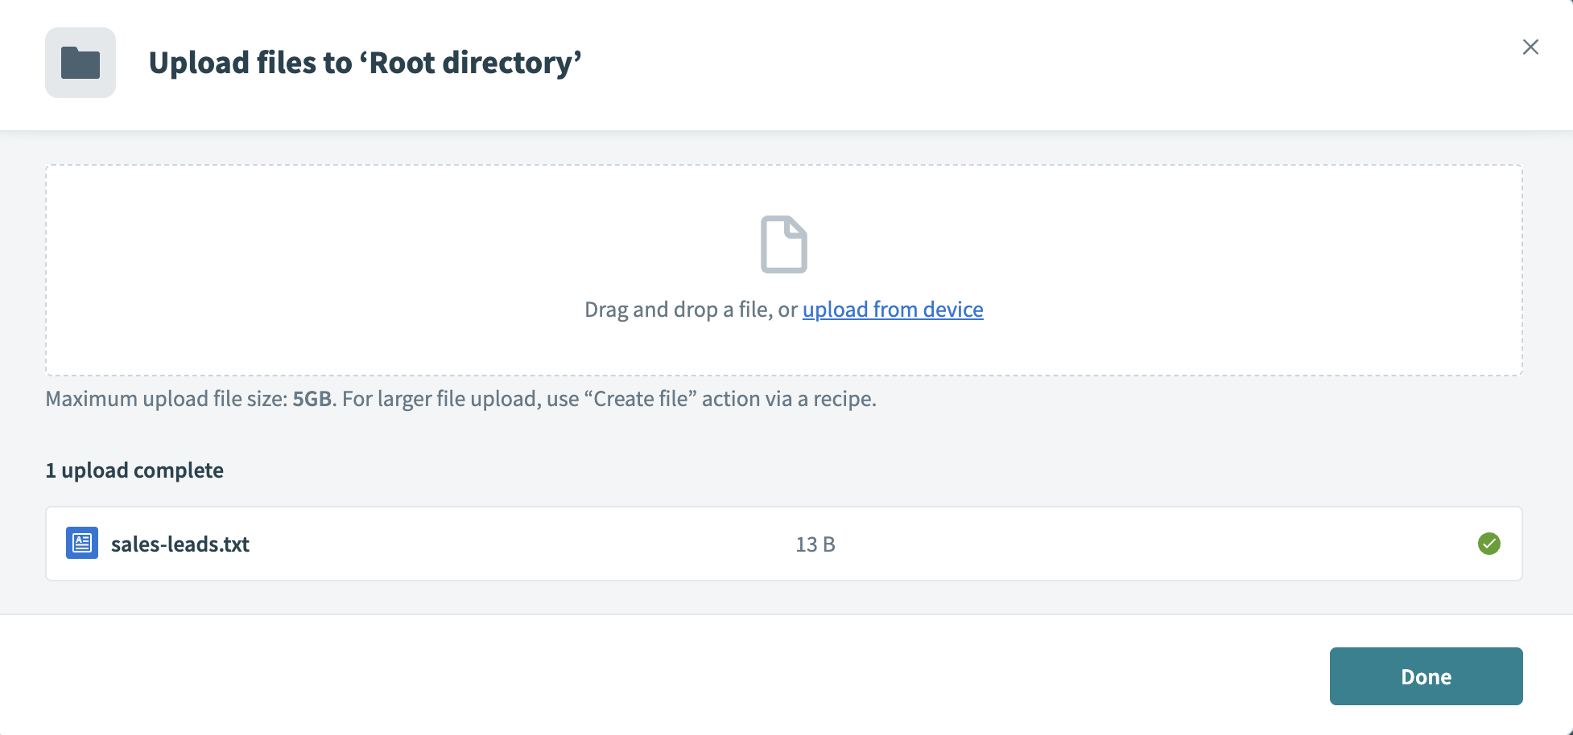
Task: Click the Upload files to Root directory title
Action: [365, 62]
